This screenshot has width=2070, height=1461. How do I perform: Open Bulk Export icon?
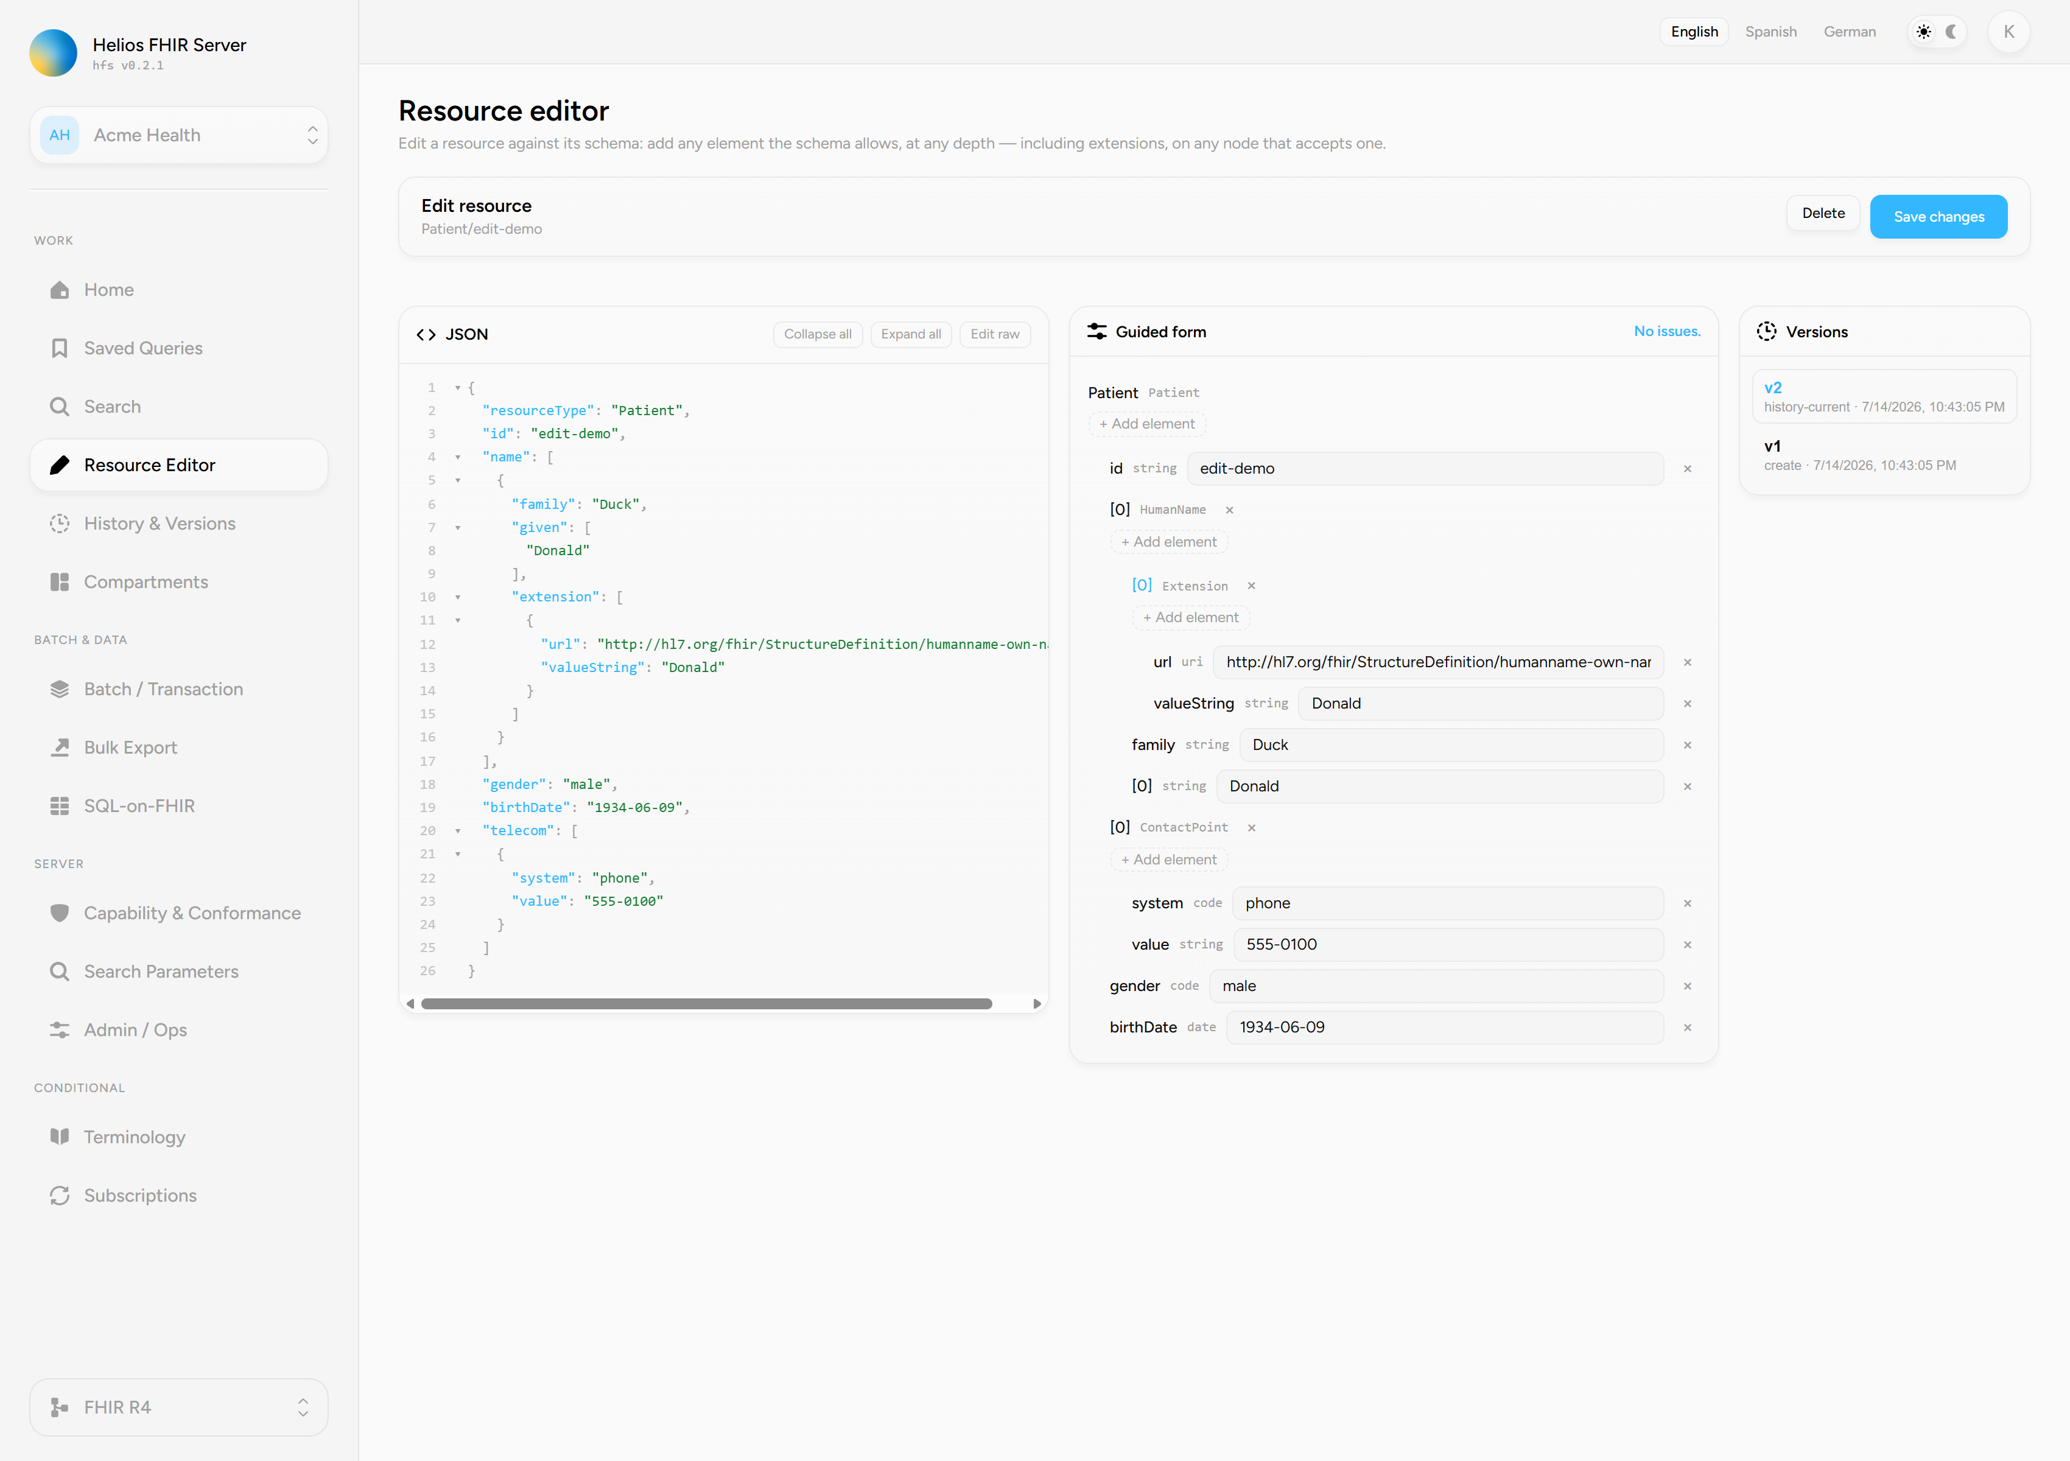60,748
